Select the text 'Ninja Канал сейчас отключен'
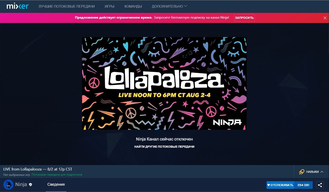The height and width of the screenshot is (192, 329). click(164, 139)
